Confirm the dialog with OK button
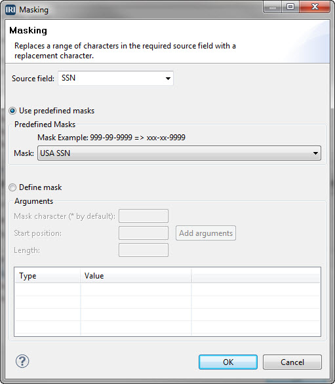 coord(228,362)
